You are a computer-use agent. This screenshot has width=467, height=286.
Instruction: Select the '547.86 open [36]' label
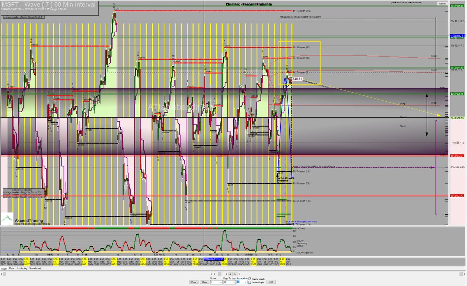[x=301, y=58]
